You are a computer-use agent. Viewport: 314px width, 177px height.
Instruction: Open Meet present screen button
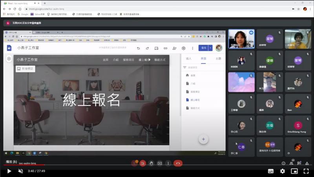tap(160, 163)
